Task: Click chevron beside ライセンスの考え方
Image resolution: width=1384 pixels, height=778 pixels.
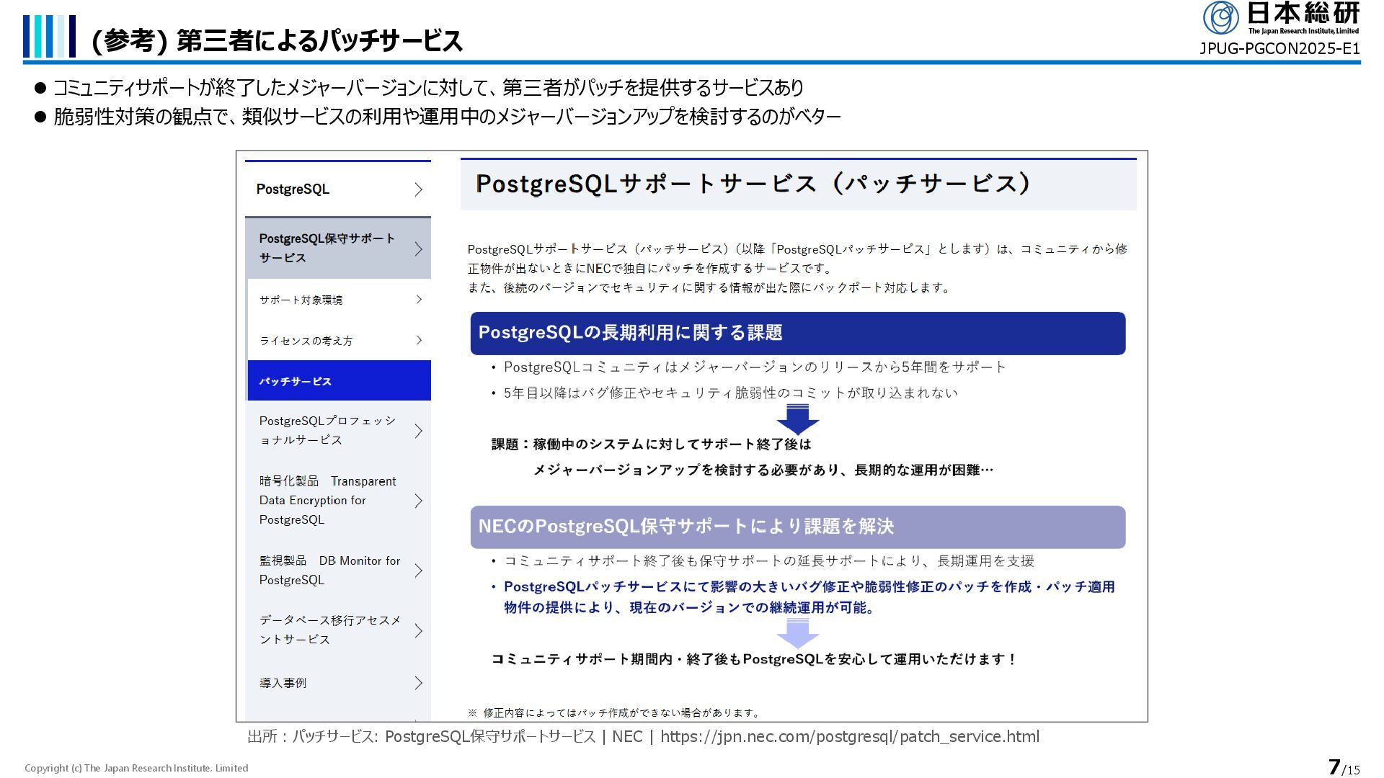Action: [x=419, y=340]
